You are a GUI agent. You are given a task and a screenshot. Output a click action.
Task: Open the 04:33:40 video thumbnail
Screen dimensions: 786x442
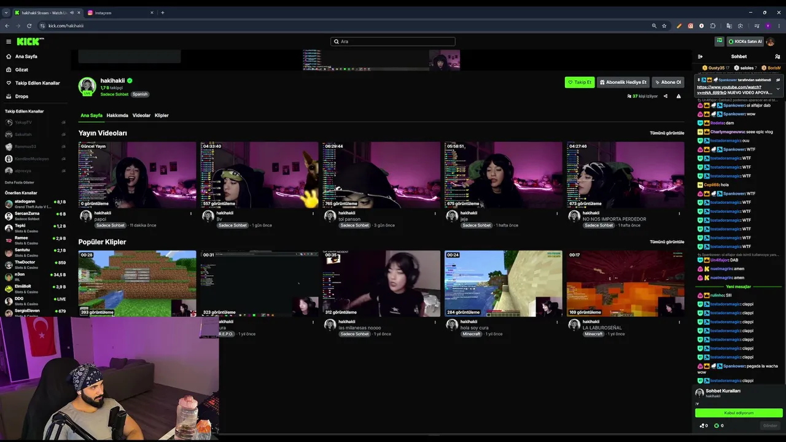pyautogui.click(x=259, y=175)
